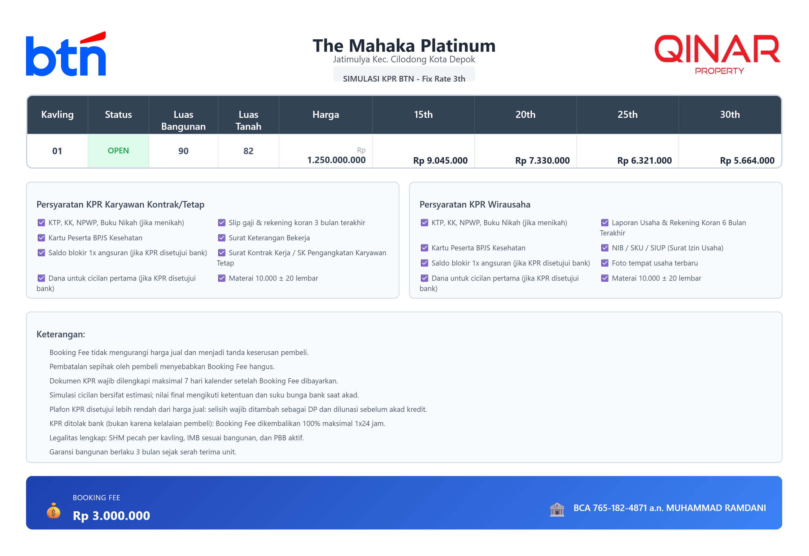Image resolution: width=809 pixels, height=556 pixels.
Task: Click the Rp 7.330.000 installment cell
Action: pos(542,161)
